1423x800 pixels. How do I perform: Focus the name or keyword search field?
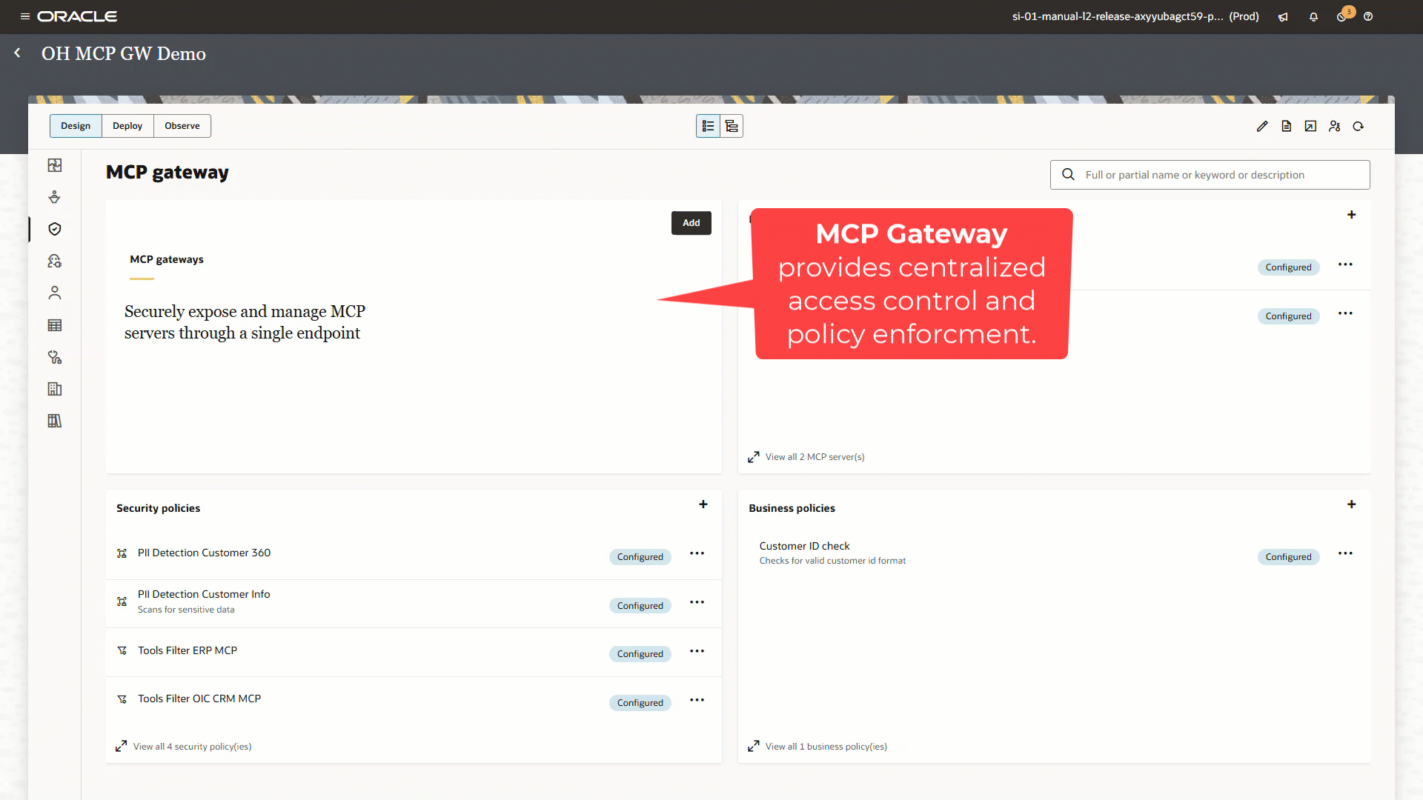1210,175
